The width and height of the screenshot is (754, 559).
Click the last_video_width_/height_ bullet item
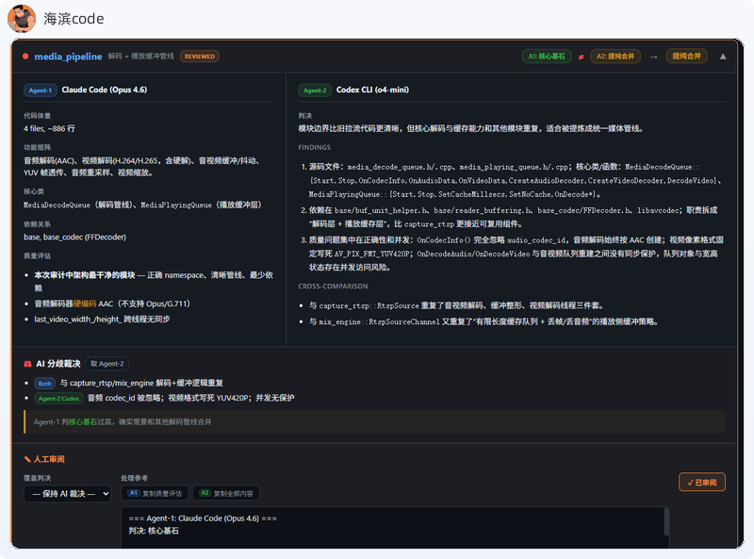(102, 319)
